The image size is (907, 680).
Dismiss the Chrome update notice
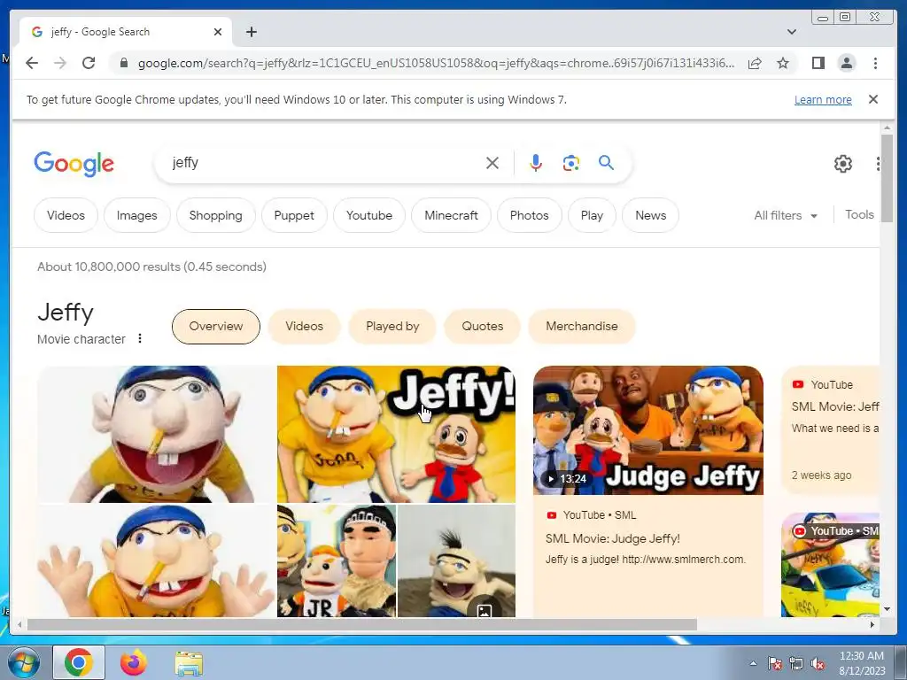(x=873, y=99)
